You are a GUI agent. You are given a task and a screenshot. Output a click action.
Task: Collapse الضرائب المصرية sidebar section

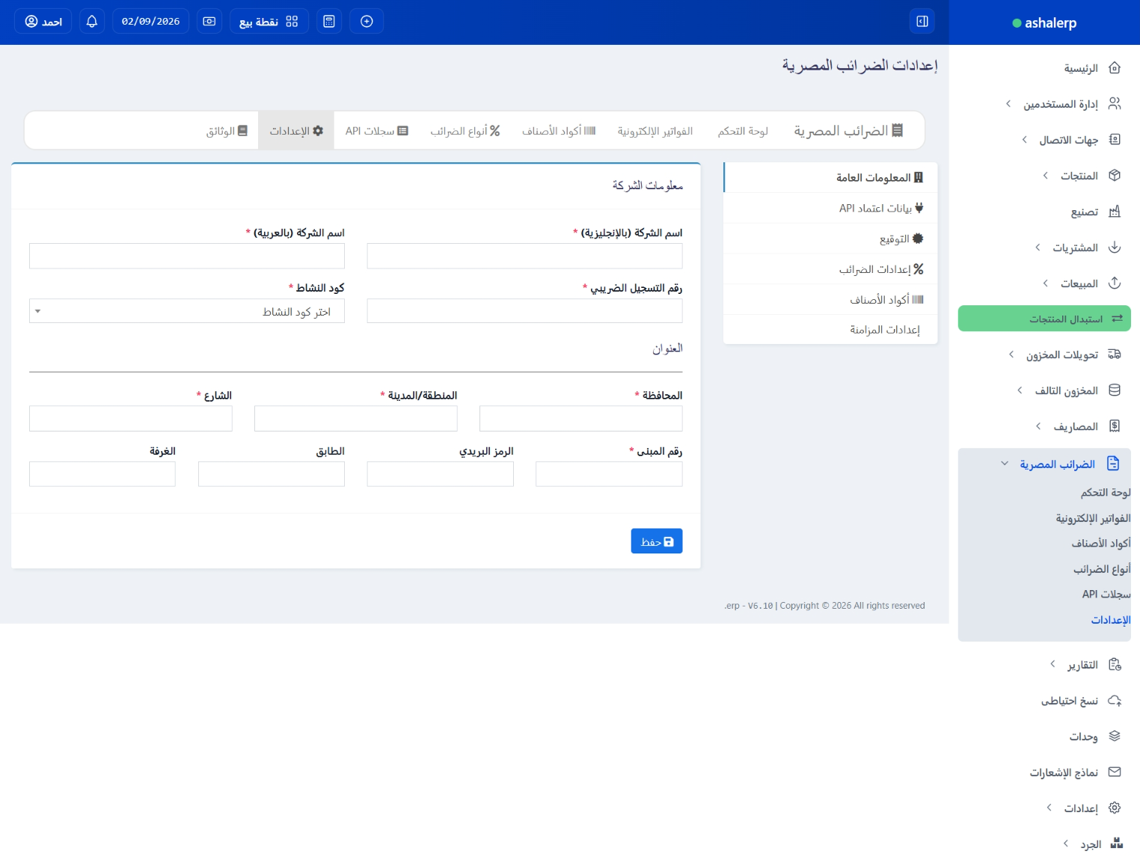point(1058,464)
